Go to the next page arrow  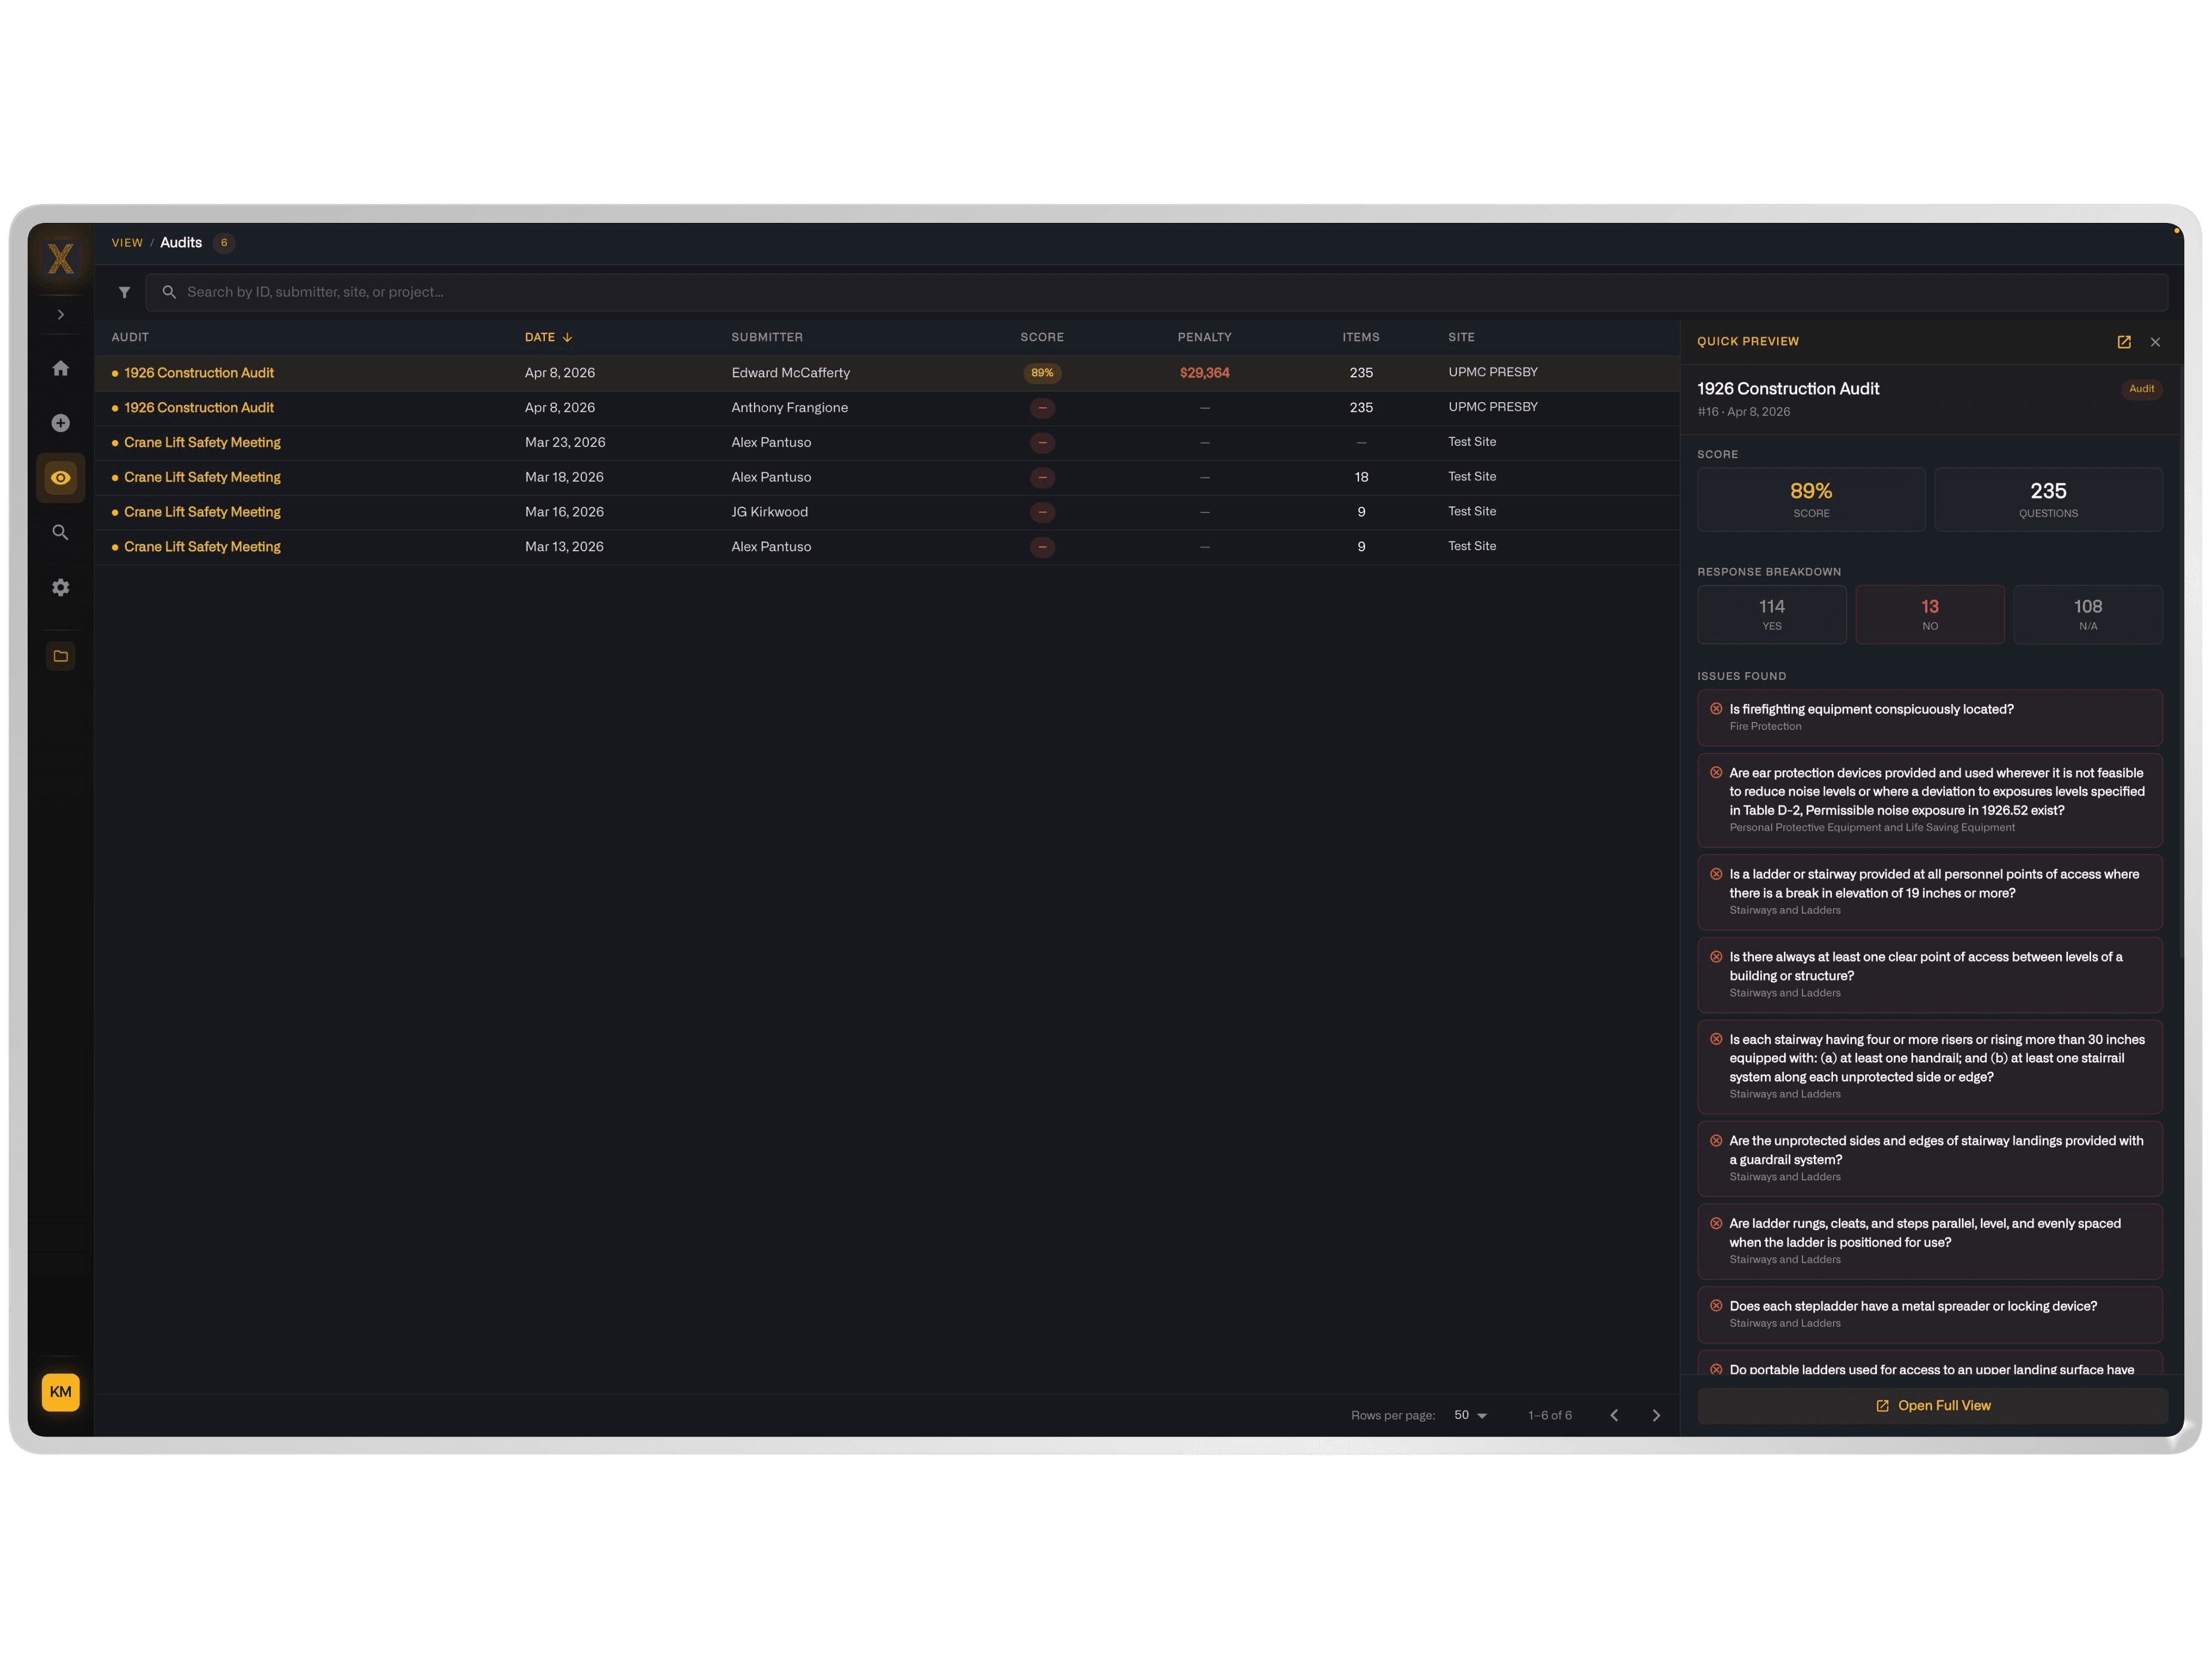[1656, 1416]
